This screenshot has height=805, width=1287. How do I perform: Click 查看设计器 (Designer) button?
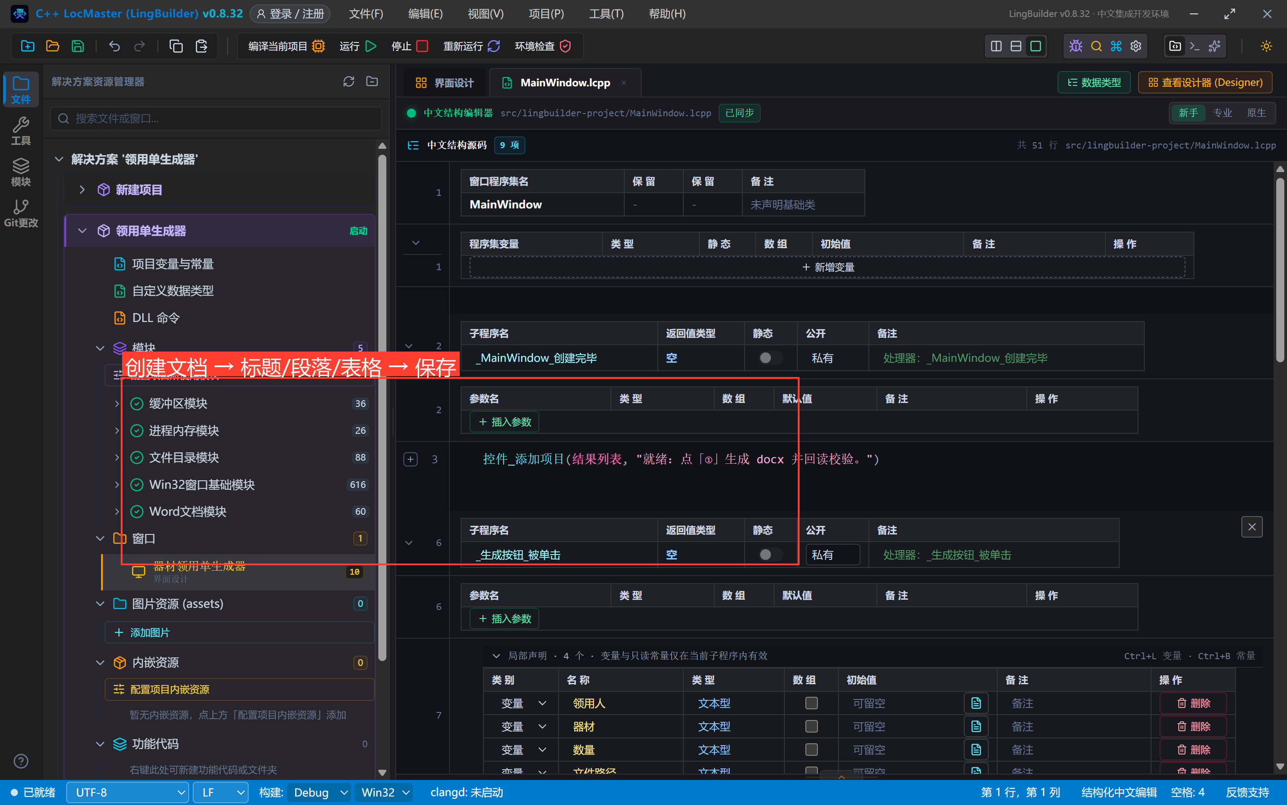[1205, 83]
